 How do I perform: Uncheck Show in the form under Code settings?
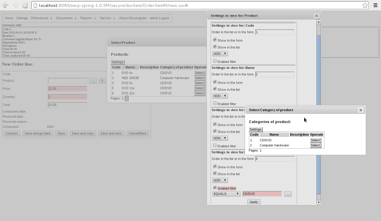pyautogui.click(x=215, y=39)
